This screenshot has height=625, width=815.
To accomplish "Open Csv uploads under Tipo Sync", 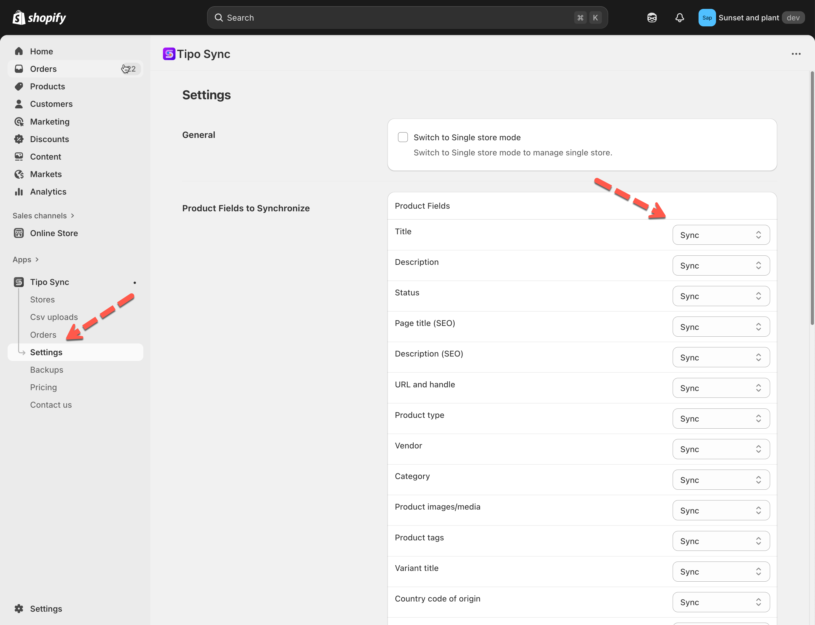I will pyautogui.click(x=54, y=317).
